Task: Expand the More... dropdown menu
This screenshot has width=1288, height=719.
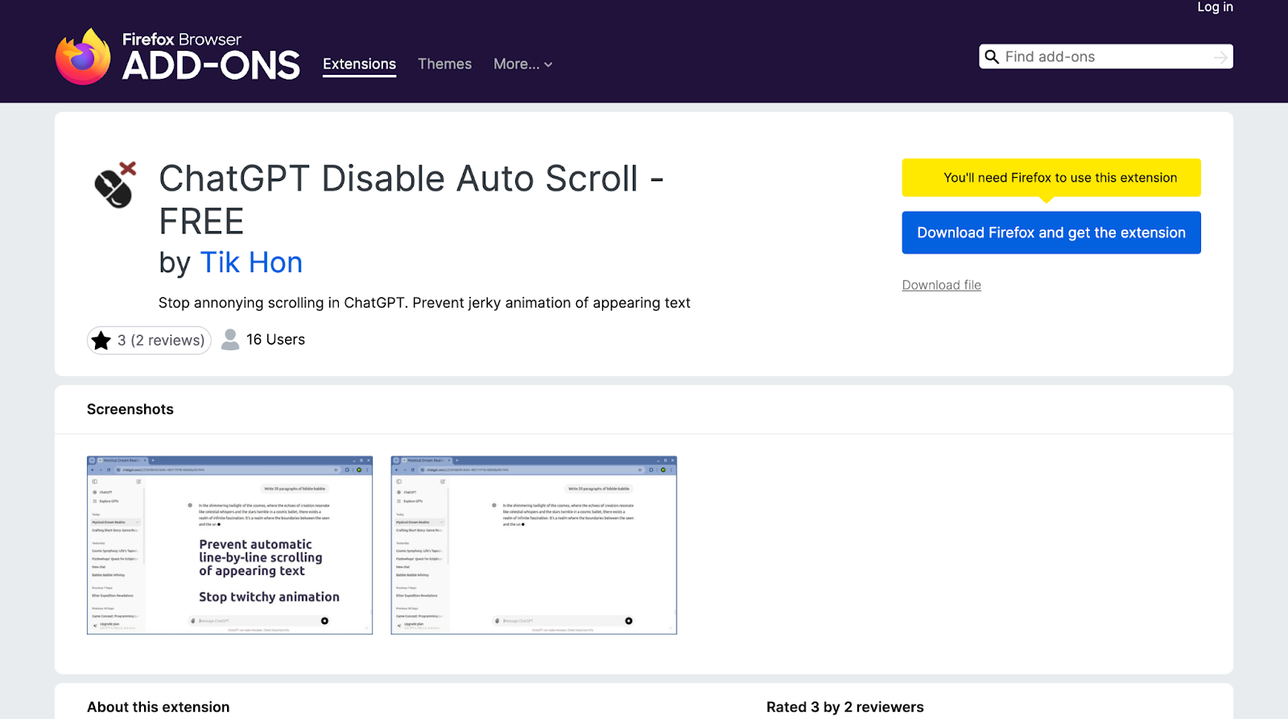Action: tap(522, 64)
